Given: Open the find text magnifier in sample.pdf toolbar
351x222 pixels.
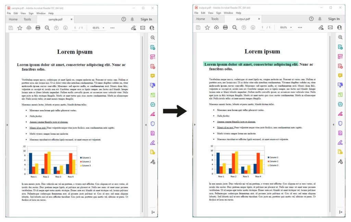Looking at the screenshot, I should point(47,28).
